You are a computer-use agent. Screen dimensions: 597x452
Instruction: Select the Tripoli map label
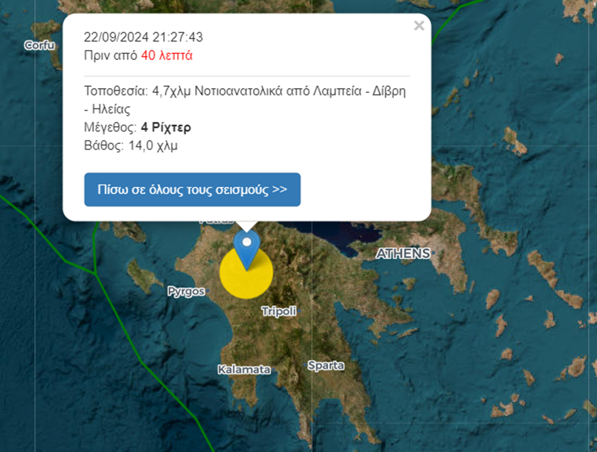279,311
